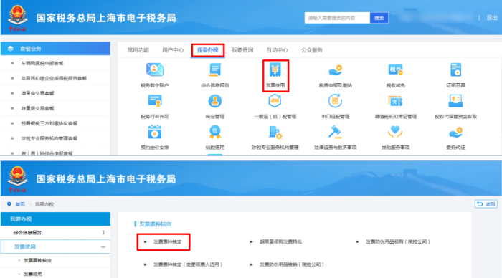The image size is (502, 278).
Task: Open the 出口退税管理 icon
Action: coord(335,101)
